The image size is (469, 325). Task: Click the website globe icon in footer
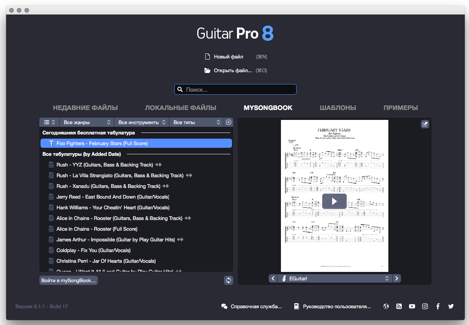pyautogui.click(x=386, y=306)
